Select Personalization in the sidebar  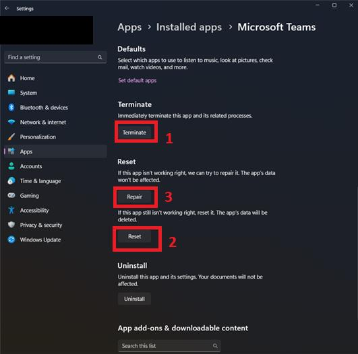coord(55,137)
